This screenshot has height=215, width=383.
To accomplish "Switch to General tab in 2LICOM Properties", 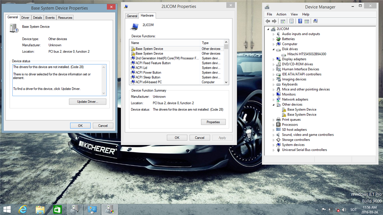I will click(x=132, y=16).
